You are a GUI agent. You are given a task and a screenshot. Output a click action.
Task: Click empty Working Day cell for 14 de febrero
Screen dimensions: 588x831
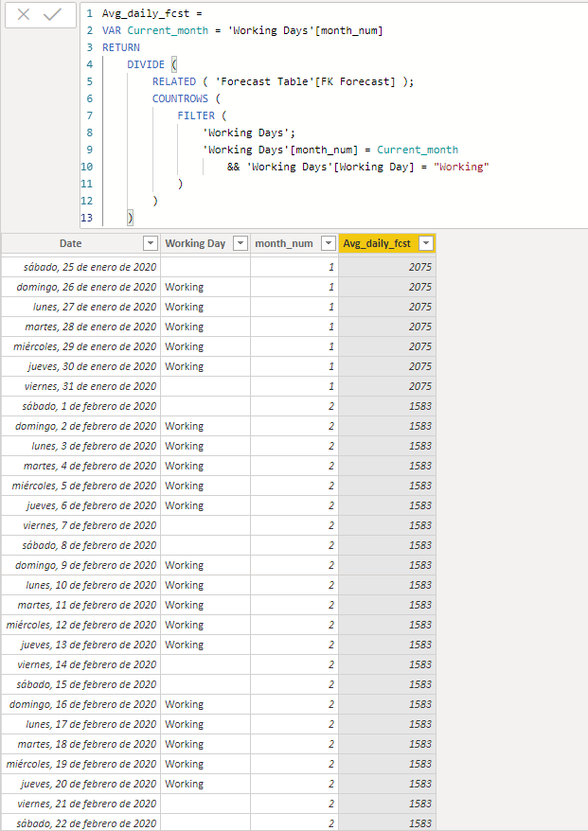pyautogui.click(x=205, y=664)
